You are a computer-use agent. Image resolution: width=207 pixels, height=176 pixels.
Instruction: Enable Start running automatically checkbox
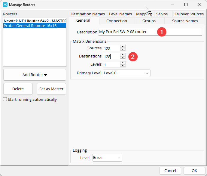click(x=5, y=99)
